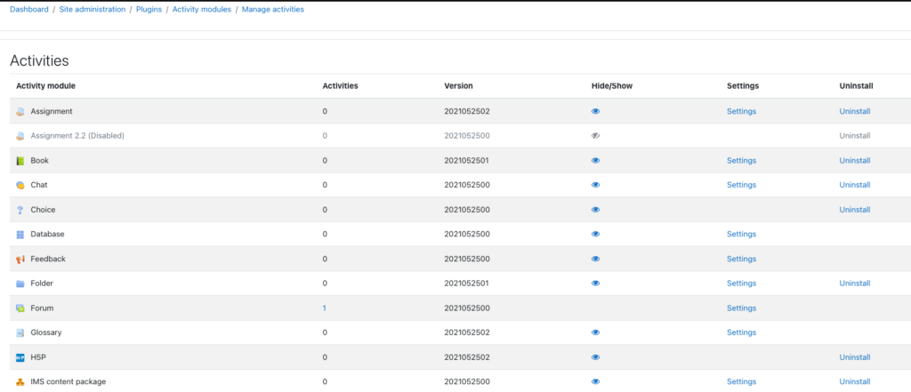The image size is (911, 392).
Task: Click the green Book module icon
Action: (x=20, y=161)
